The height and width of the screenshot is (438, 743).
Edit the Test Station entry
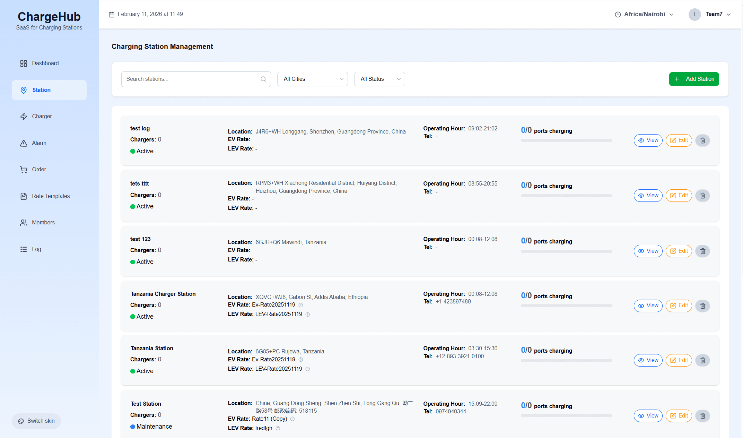coord(679,415)
